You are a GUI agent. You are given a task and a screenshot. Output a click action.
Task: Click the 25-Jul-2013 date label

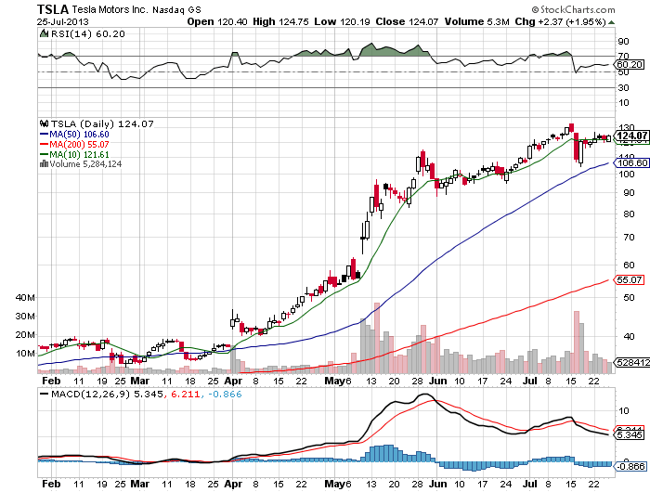click(62, 22)
